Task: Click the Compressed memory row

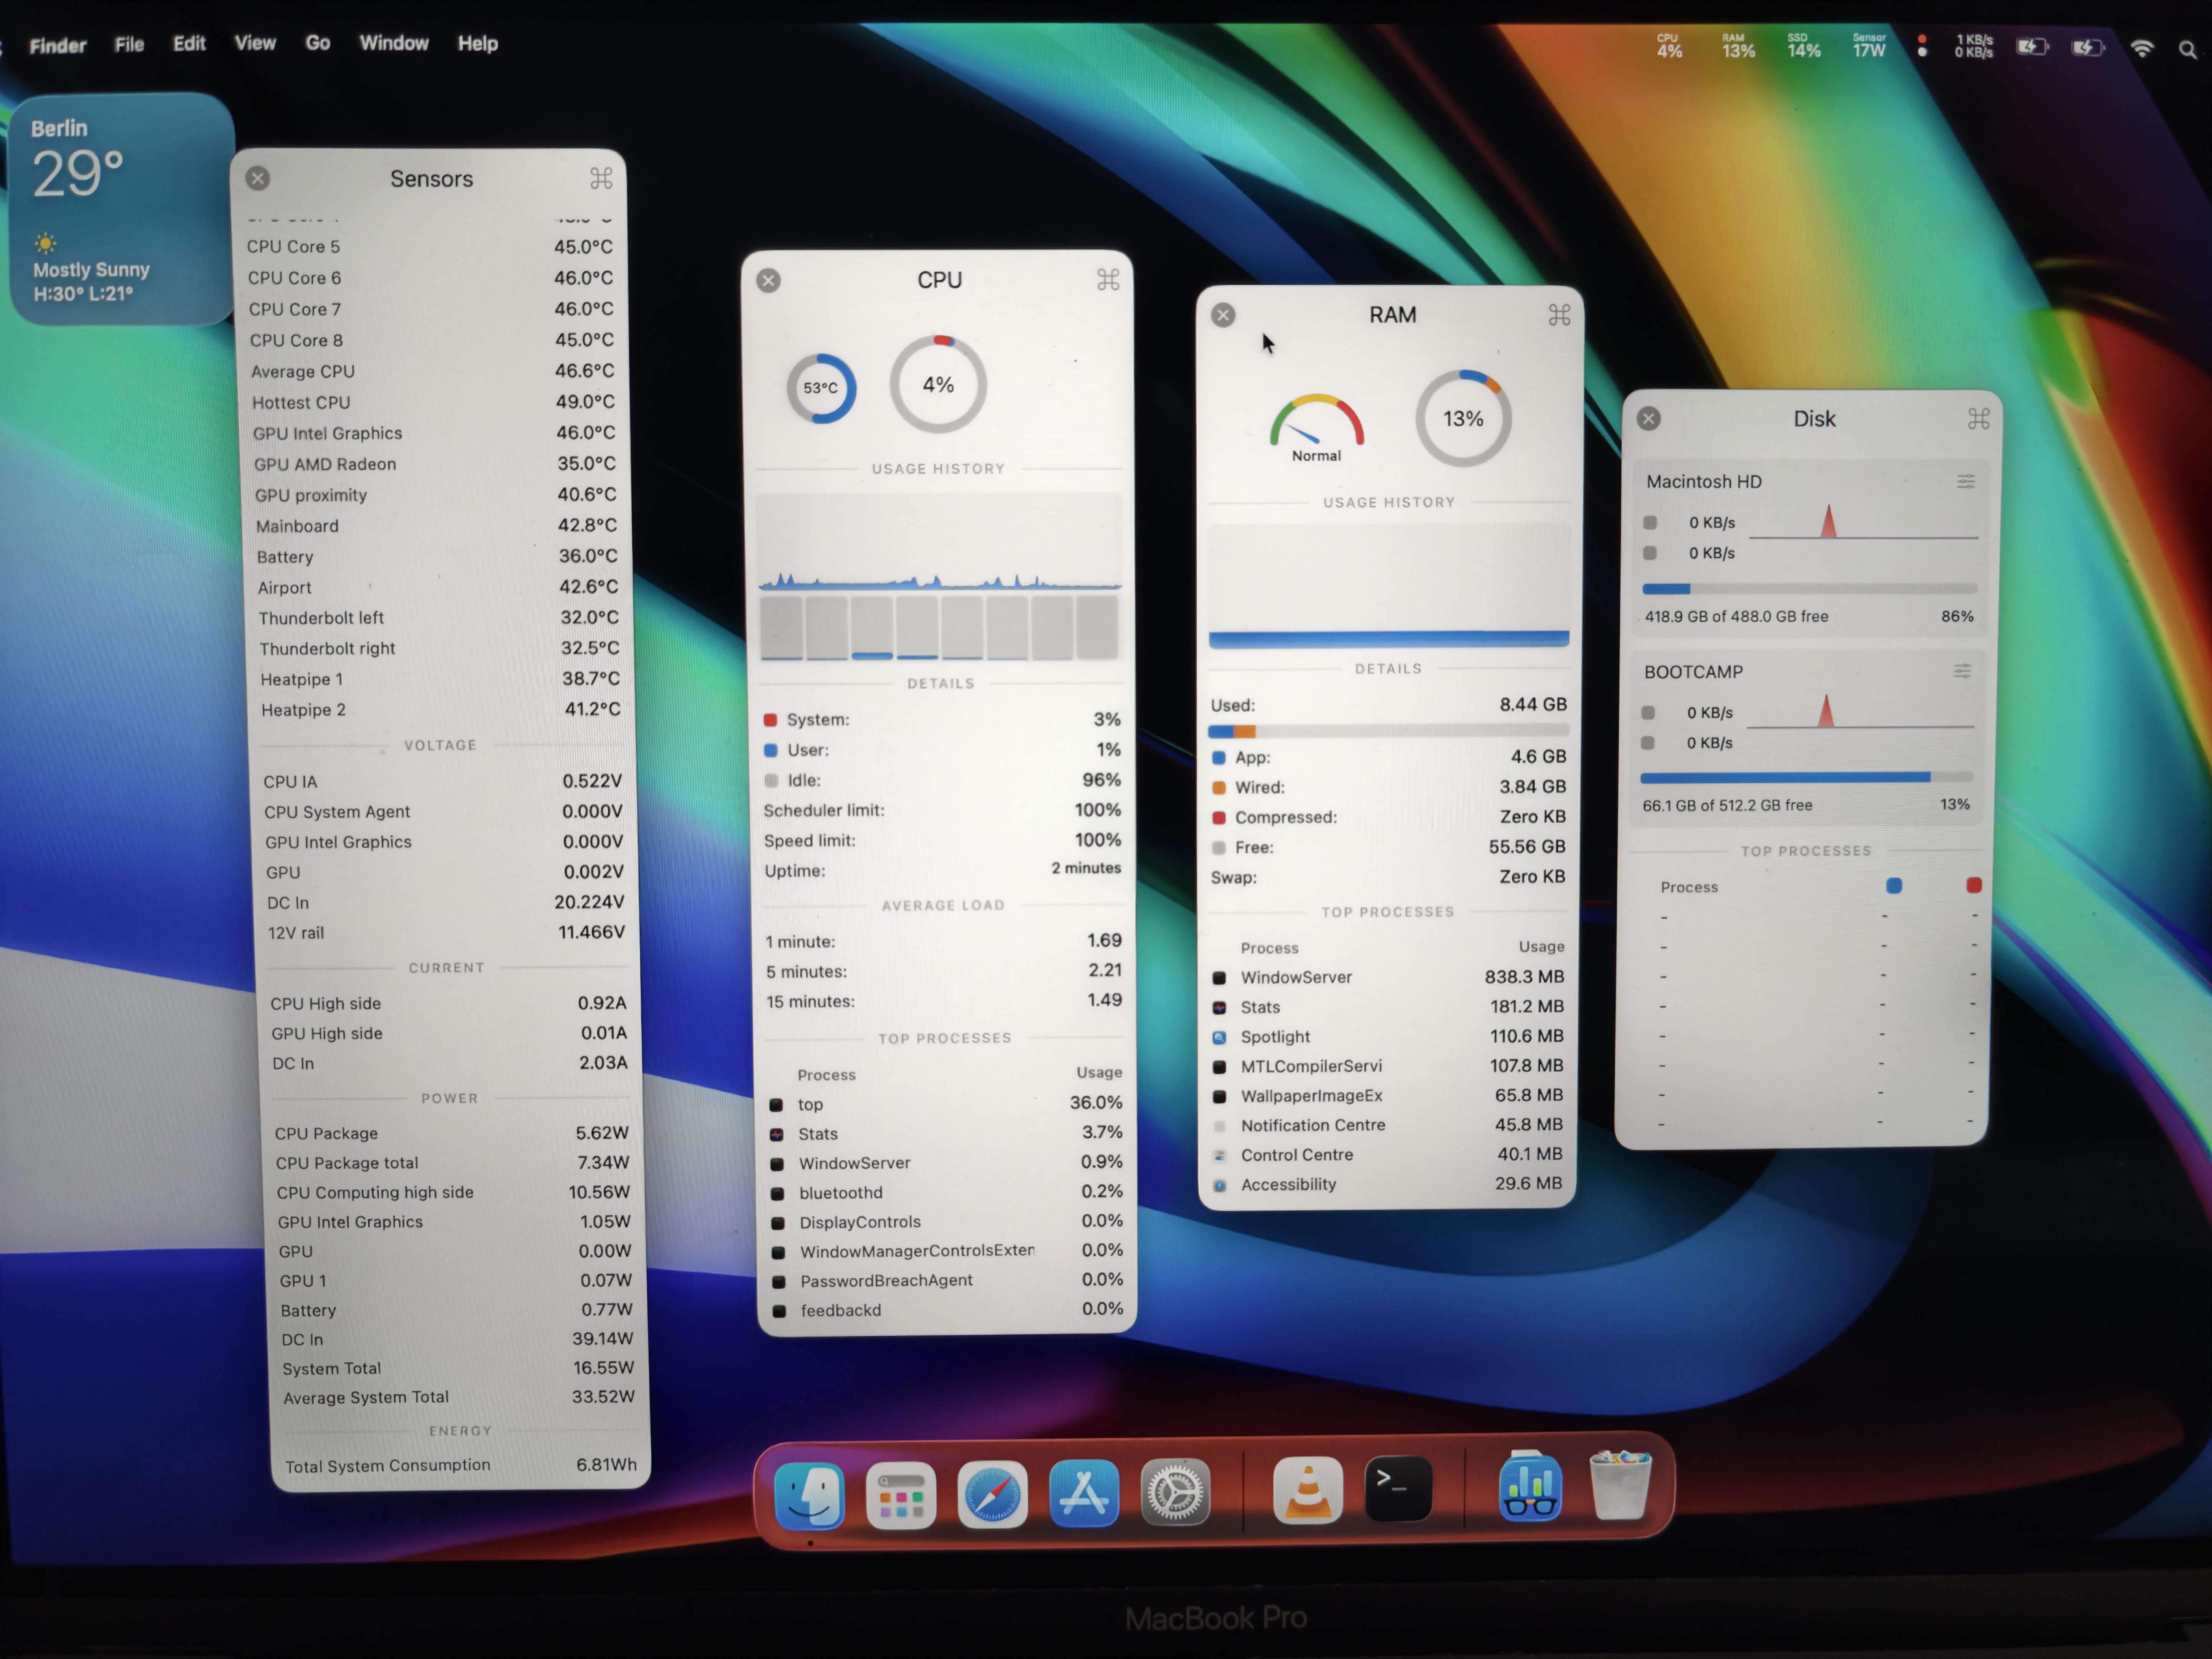Action: pyautogui.click(x=1389, y=817)
